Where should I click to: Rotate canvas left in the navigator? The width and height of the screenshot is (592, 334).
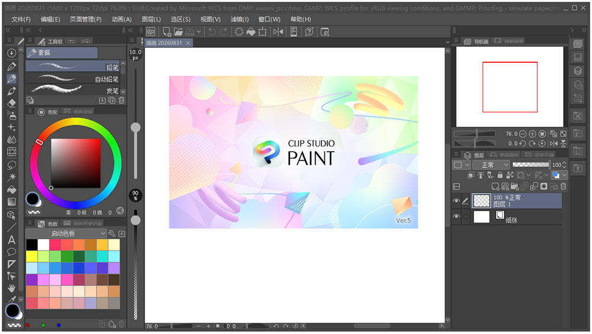pos(523,143)
